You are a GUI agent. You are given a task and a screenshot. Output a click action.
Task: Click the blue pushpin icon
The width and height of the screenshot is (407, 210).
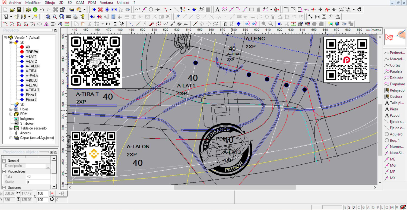177,17
